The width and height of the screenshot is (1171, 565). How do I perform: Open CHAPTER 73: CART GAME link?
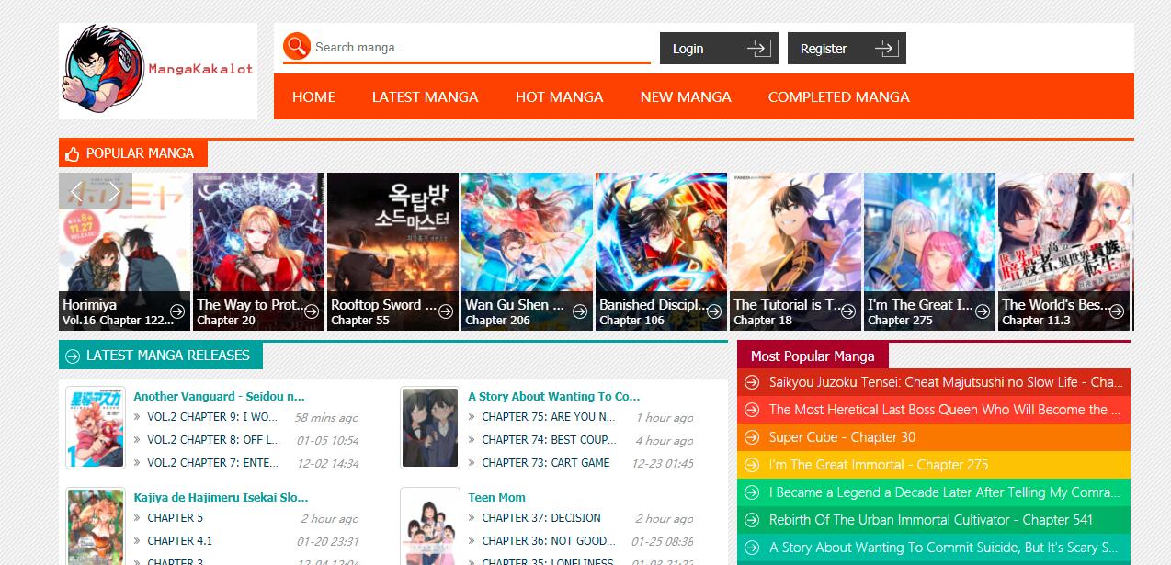[546, 463]
